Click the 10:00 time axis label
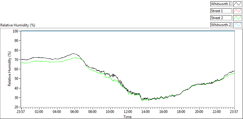The height and width of the screenshot is (119, 243). click(x=110, y=112)
